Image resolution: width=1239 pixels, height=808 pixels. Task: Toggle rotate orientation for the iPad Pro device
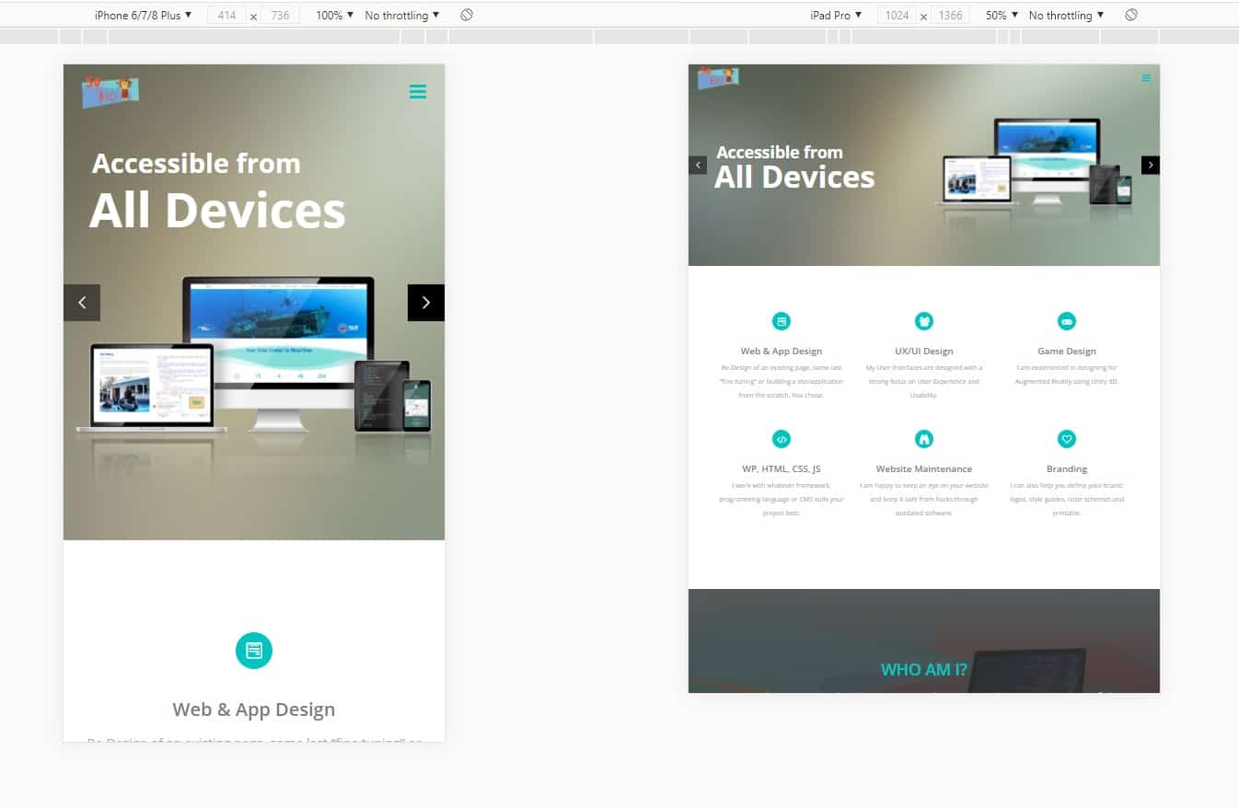click(1131, 15)
